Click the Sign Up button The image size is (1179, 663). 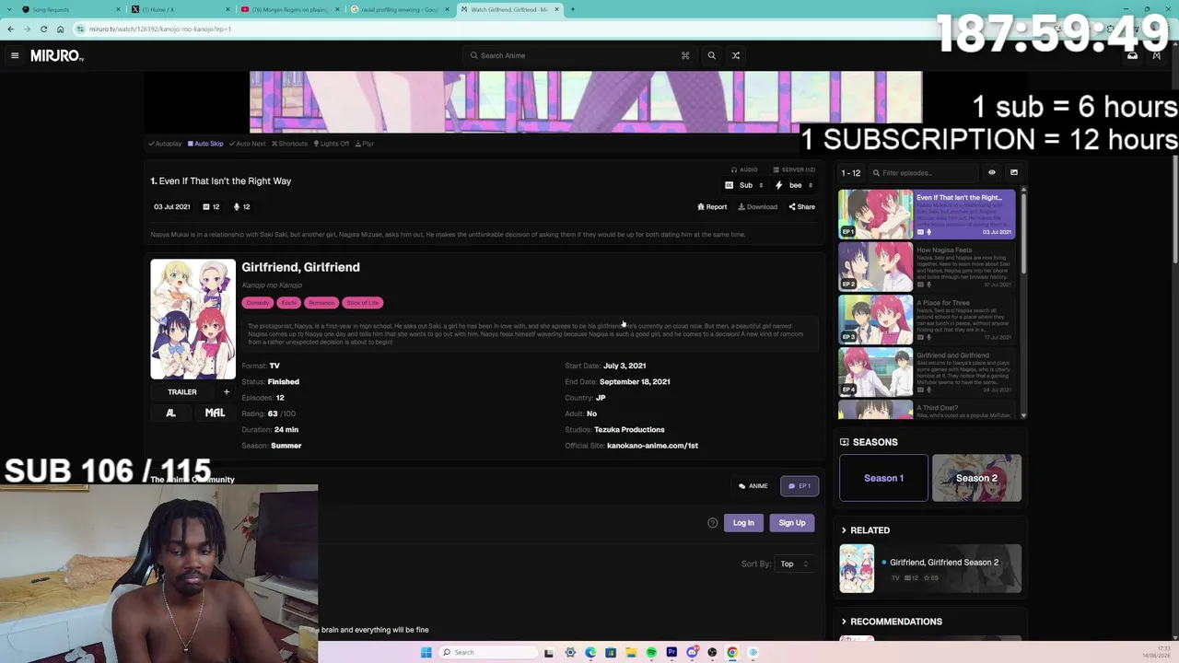[x=792, y=523]
